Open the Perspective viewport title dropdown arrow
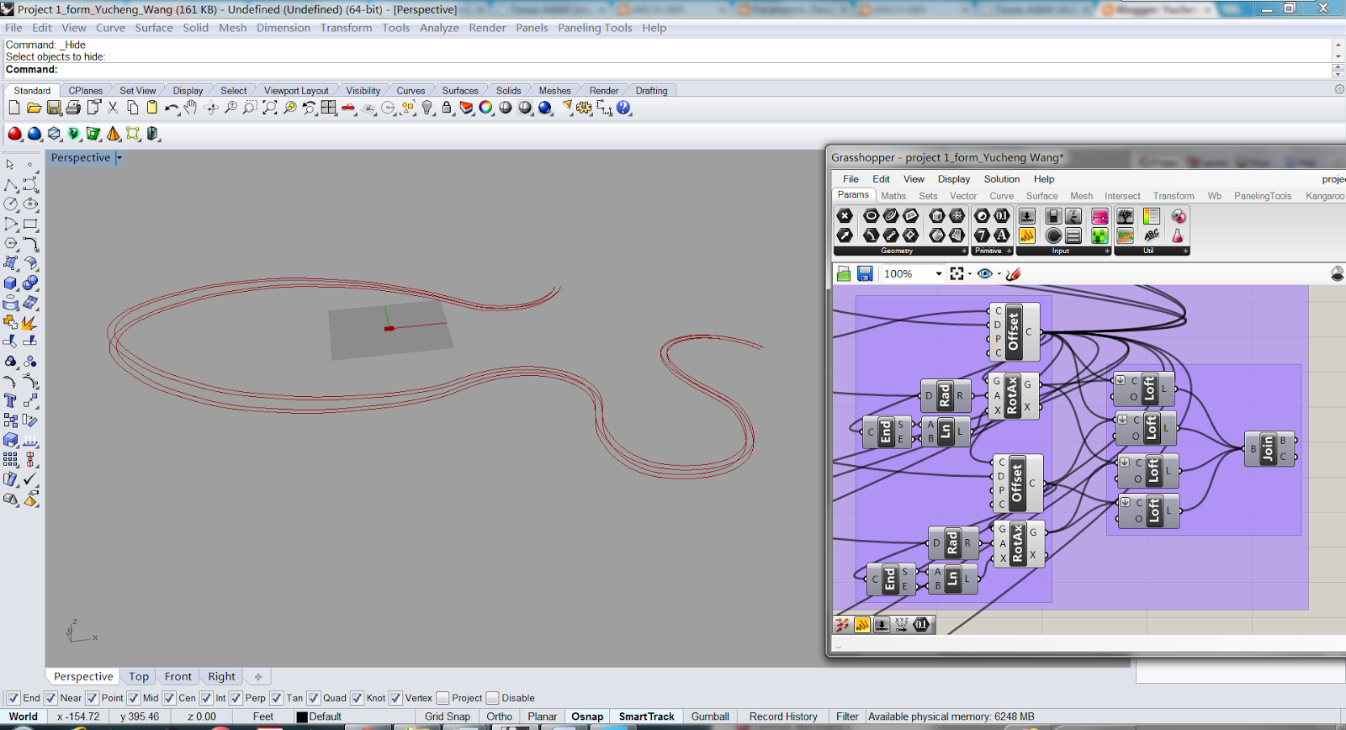 [119, 158]
